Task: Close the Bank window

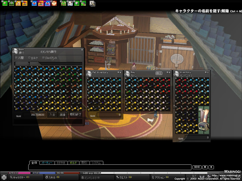Action: point(82,50)
